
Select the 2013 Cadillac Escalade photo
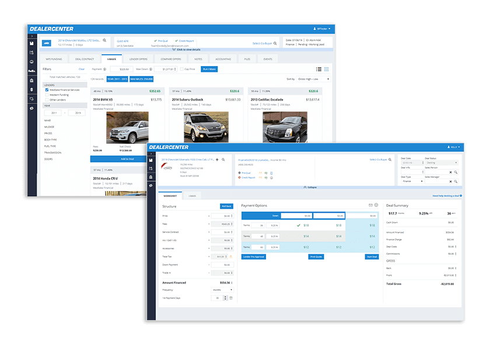285,127
